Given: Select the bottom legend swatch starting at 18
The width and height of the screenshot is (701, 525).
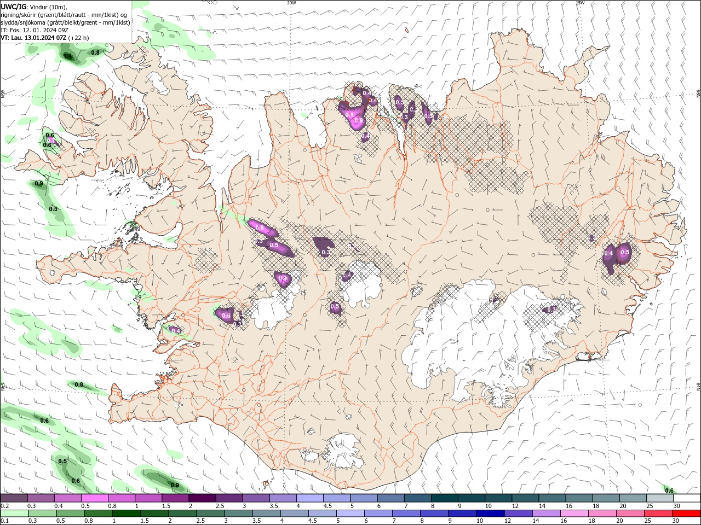Looking at the screenshot, I should point(602,514).
